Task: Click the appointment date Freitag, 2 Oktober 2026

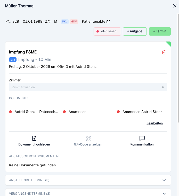Action: coord(29,67)
